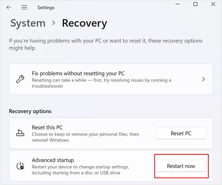222x185 pixels.
Task: Click the Settings title in the title bar
Action: point(46,7)
